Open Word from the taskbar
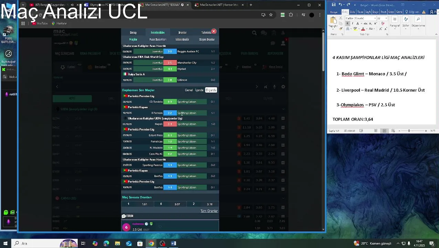This screenshot has width=439, height=248. coord(174,244)
